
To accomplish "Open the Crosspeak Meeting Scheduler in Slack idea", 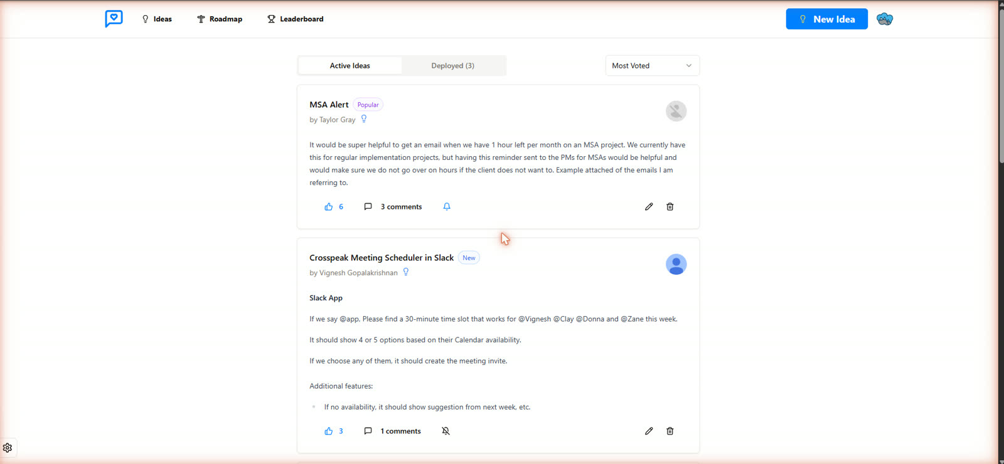I will pos(382,258).
